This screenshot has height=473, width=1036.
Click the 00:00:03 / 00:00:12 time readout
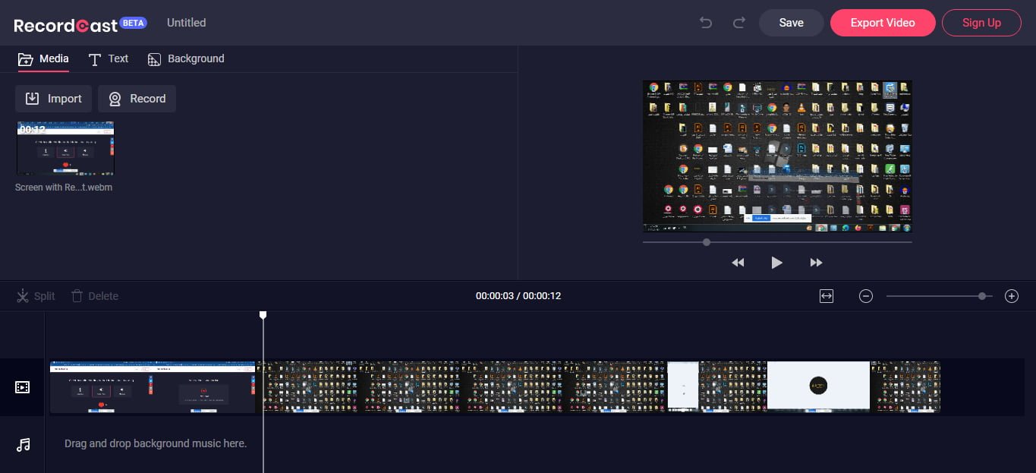tap(518, 296)
